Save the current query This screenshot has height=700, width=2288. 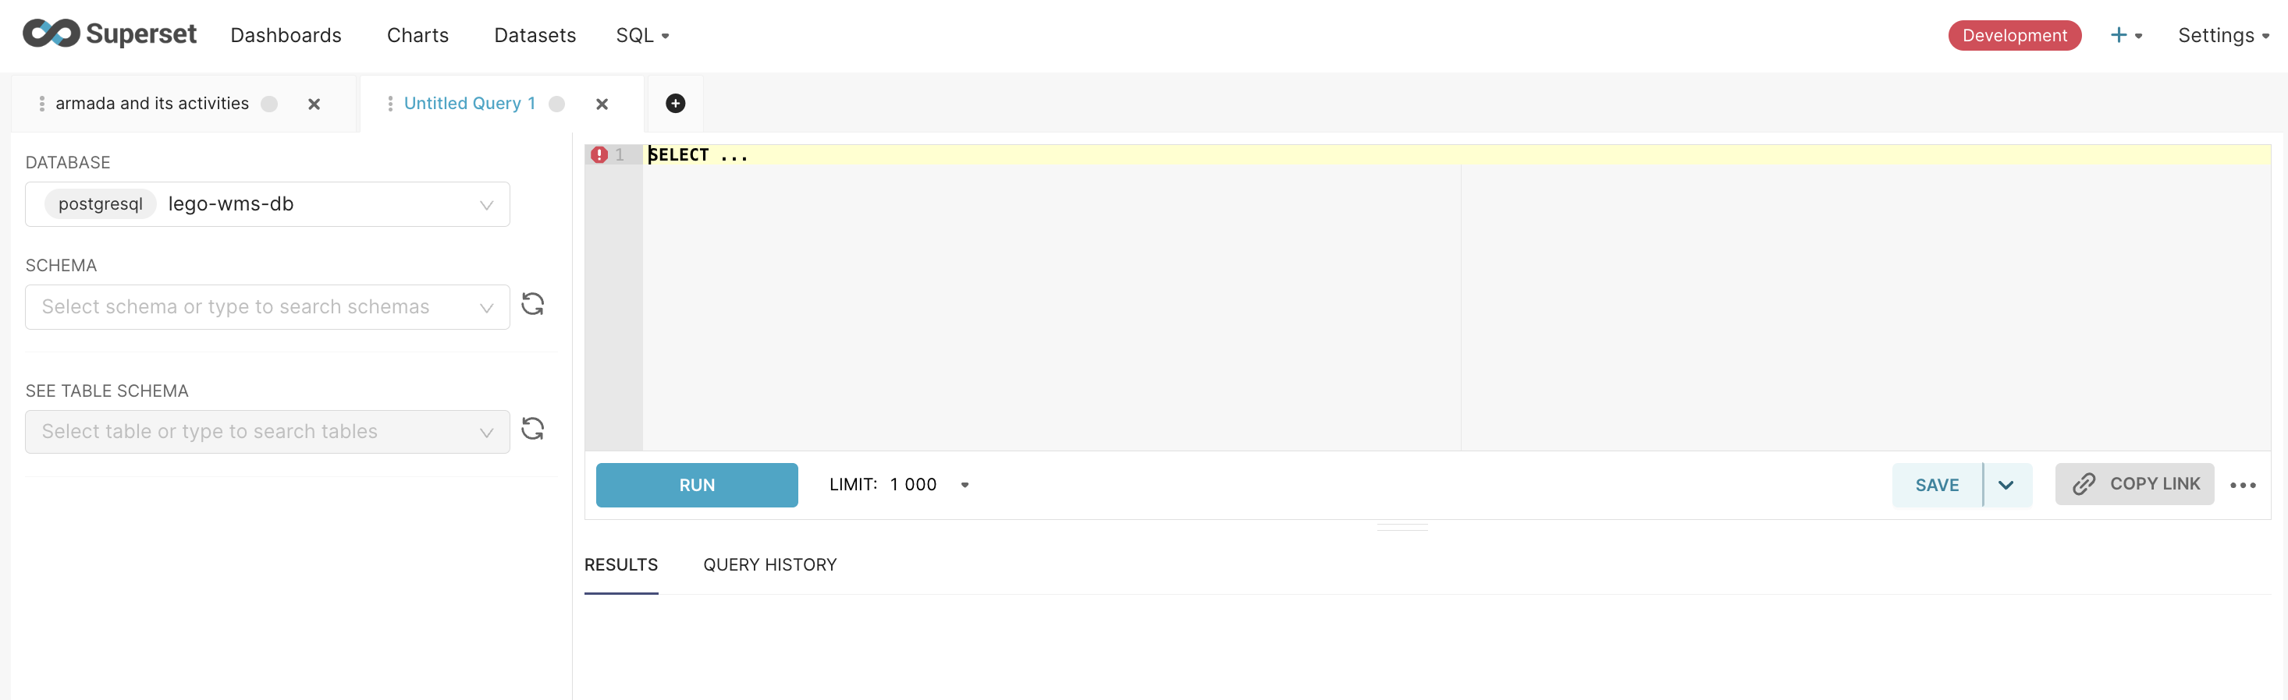click(1937, 484)
